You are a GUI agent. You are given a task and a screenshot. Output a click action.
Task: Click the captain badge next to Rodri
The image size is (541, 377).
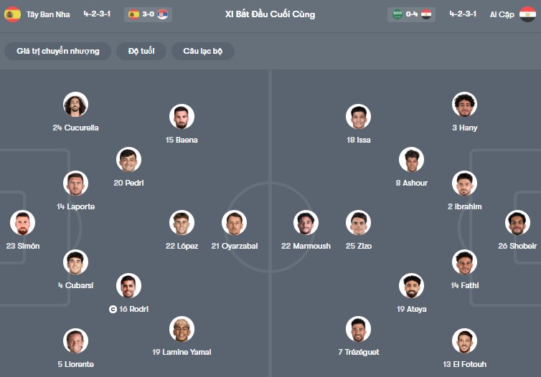point(113,310)
